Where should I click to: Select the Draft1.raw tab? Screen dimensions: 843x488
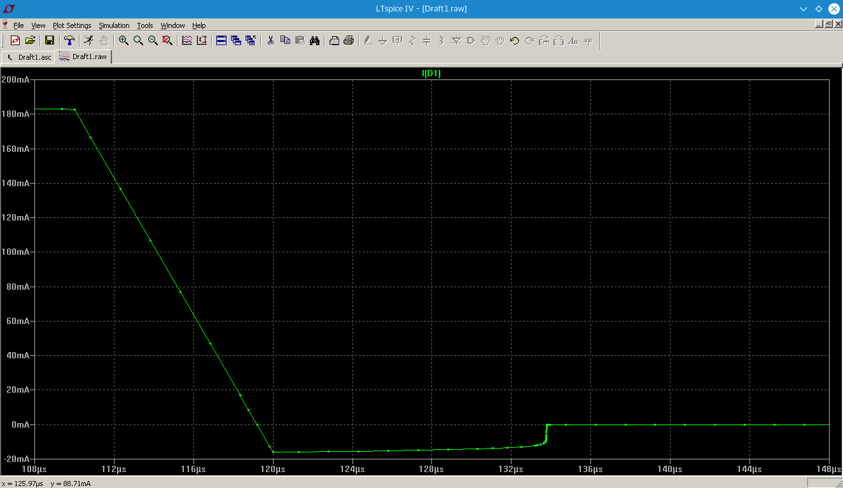point(84,57)
